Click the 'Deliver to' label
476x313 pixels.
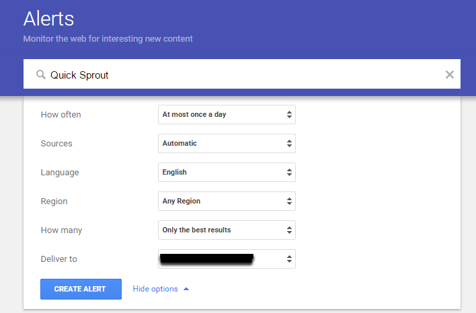point(59,259)
